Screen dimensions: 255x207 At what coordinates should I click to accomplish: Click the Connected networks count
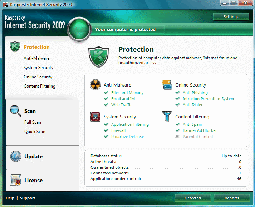[x=240, y=173]
